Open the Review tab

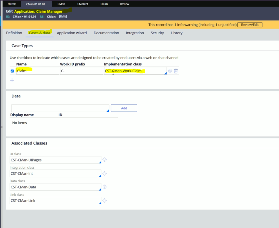click(125, 4)
